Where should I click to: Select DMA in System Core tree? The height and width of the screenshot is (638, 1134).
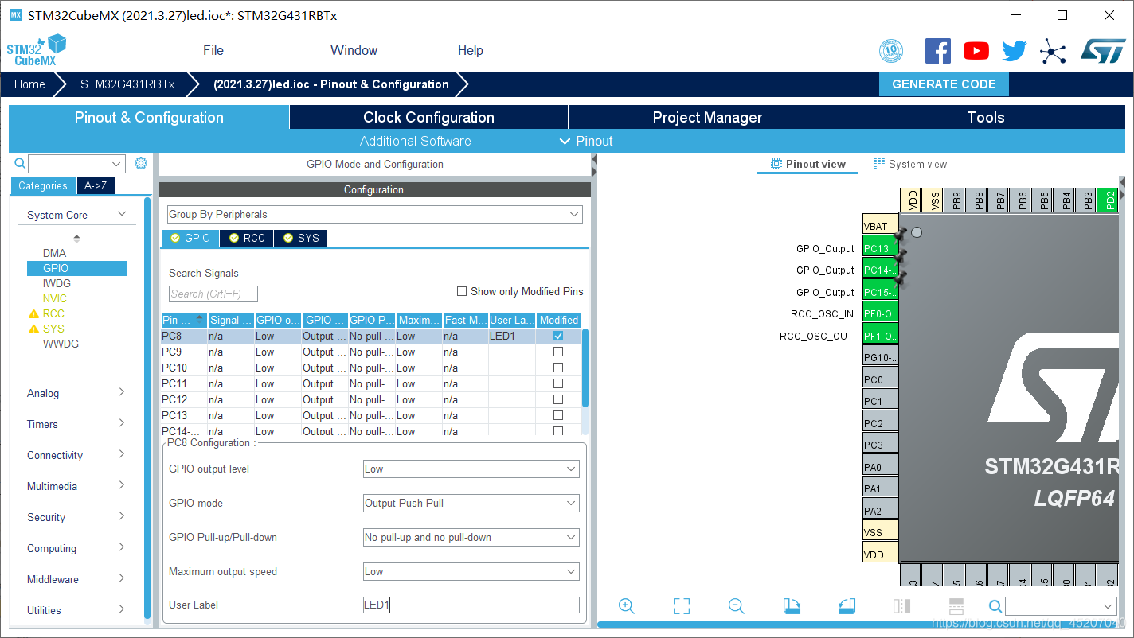click(x=55, y=253)
